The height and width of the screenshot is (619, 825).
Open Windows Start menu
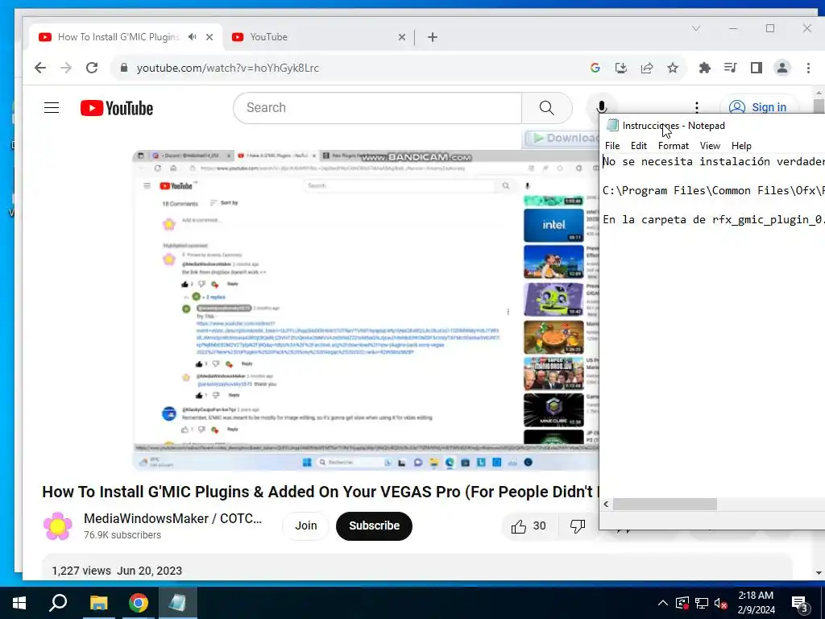click(x=19, y=603)
